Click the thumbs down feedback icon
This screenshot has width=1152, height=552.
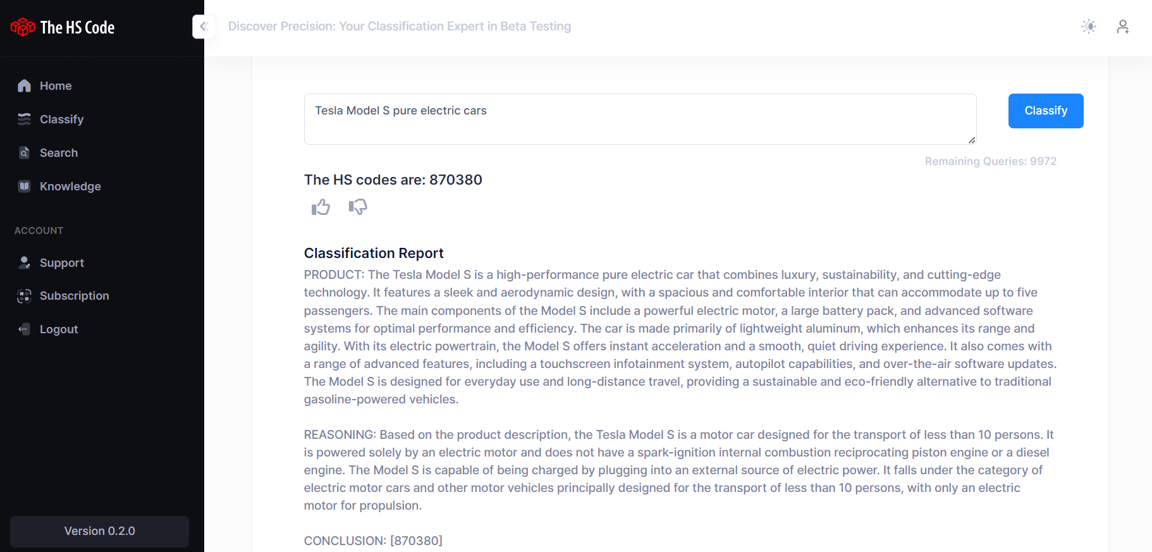click(358, 207)
